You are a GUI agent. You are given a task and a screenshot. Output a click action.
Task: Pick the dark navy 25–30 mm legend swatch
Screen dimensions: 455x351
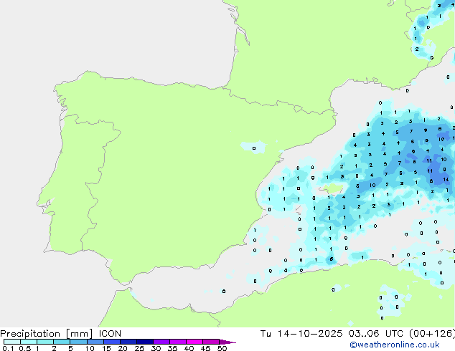144,342
